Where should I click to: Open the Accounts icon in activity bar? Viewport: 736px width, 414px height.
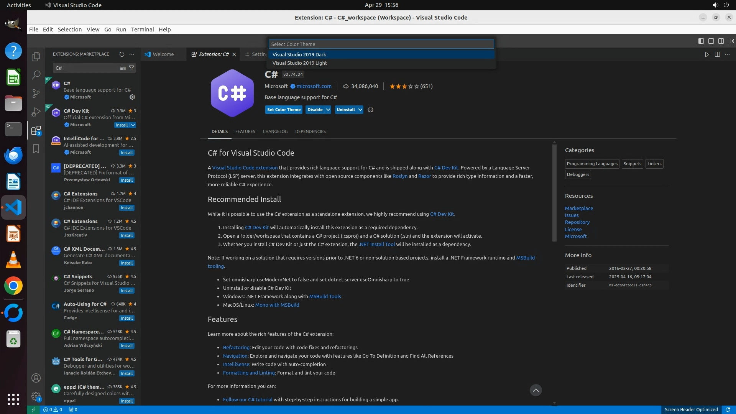tap(36, 378)
